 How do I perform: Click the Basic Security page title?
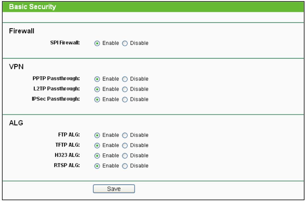[x=28, y=7]
